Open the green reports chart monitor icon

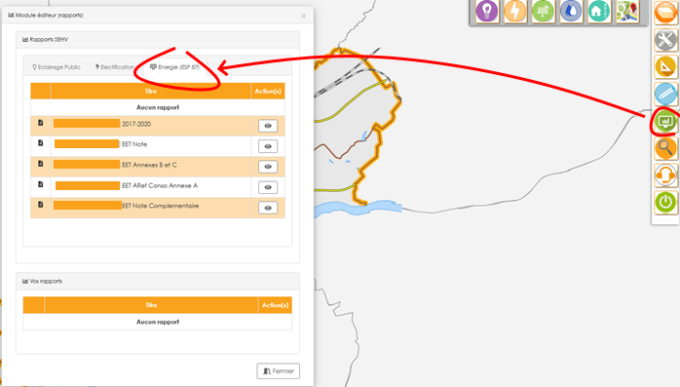(665, 122)
